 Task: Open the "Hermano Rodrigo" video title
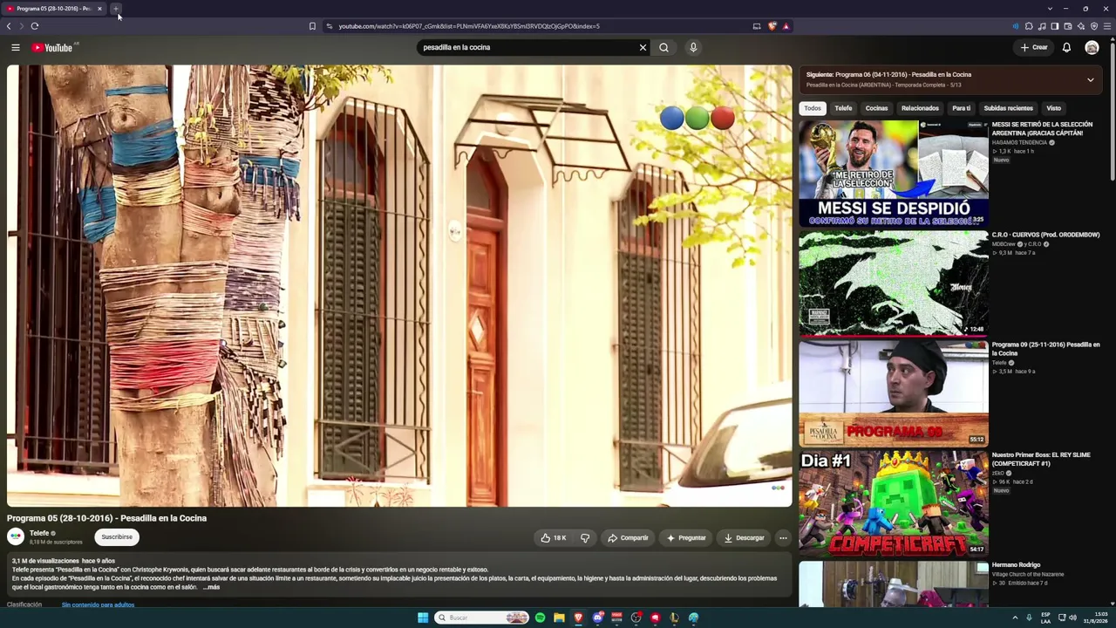(1016, 565)
